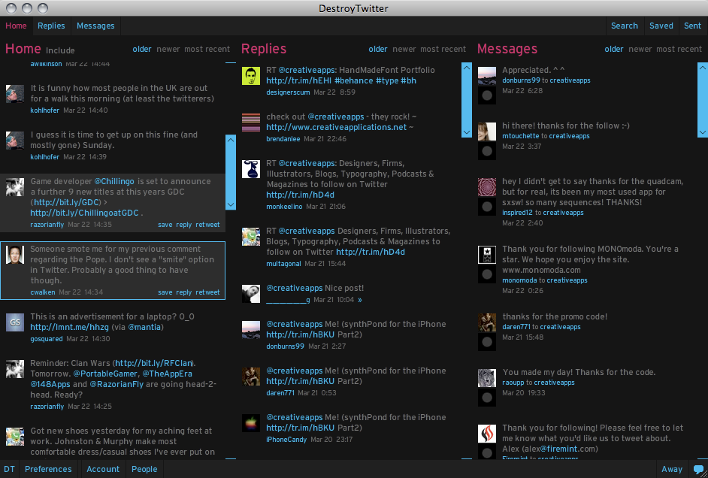
Task: Click the arrow after the Nice post reply
Action: click(x=360, y=300)
